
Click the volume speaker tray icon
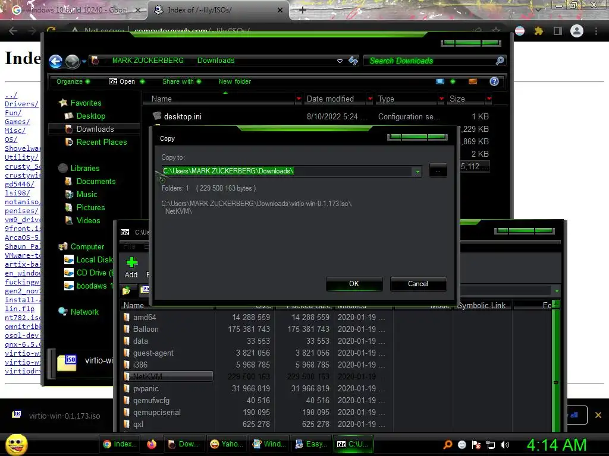coord(505,445)
